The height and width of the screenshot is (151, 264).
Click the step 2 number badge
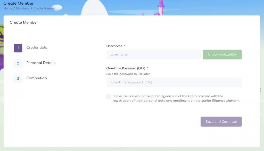[x=18, y=63]
